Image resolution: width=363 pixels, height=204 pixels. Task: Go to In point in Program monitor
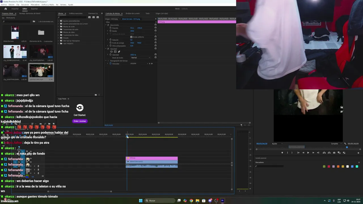coord(298,153)
